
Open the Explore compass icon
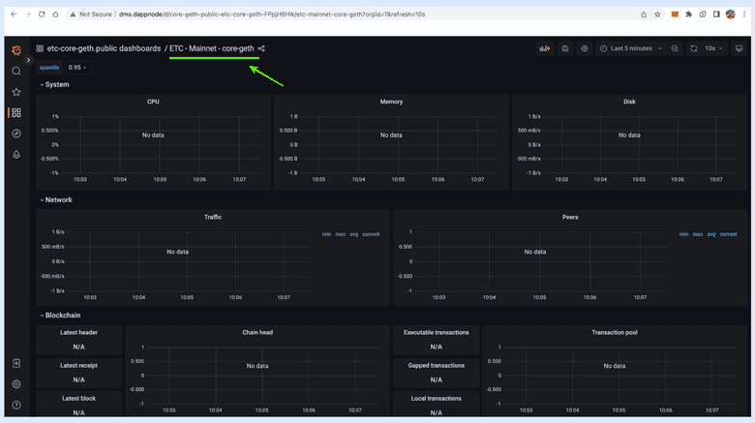16,134
